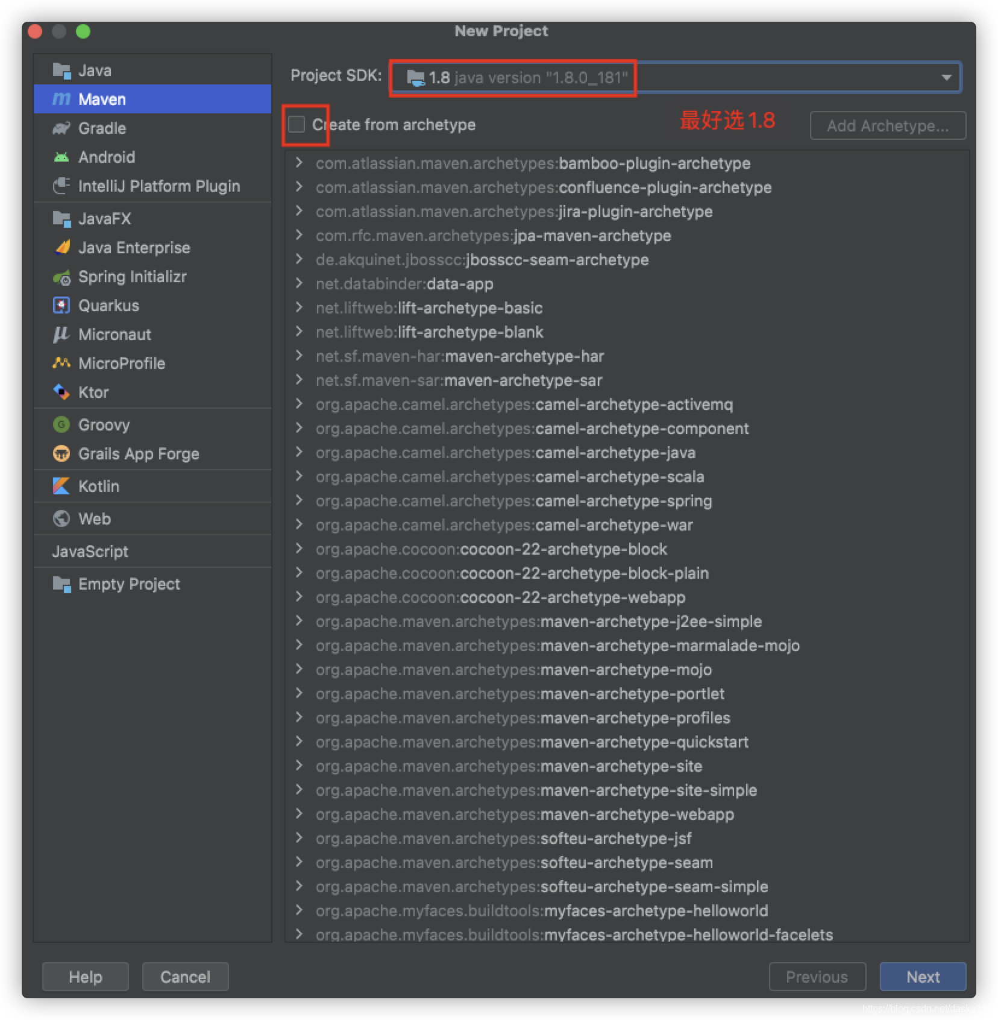Select camel-archetype-activemq row
Viewport: 998px width, 1020px height.
[627, 405]
